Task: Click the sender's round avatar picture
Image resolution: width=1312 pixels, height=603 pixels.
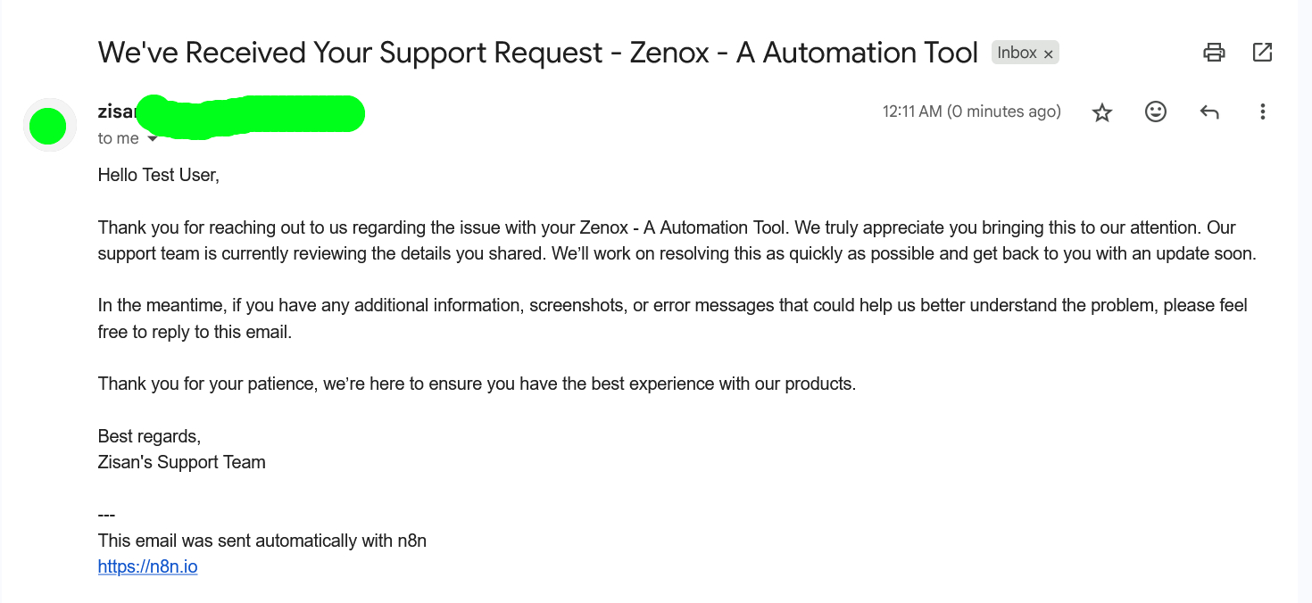Action: pyautogui.click(x=48, y=126)
